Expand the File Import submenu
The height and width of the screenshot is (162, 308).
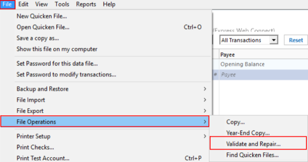point(106,100)
